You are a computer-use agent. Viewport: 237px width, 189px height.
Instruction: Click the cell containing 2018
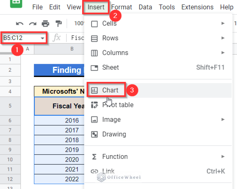(59, 140)
